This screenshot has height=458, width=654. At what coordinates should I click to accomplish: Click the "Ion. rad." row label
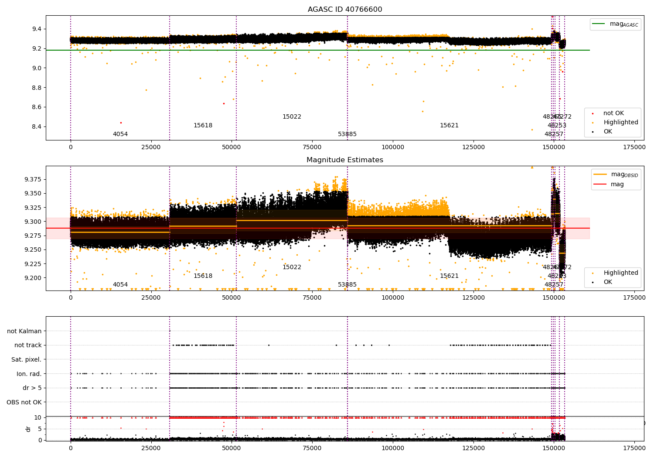[29, 374]
